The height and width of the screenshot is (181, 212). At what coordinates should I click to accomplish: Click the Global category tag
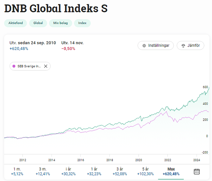[38, 23]
